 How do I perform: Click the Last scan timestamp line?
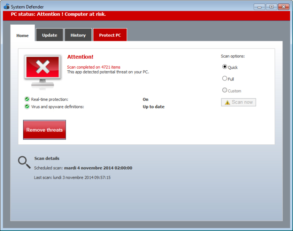tap(72, 177)
